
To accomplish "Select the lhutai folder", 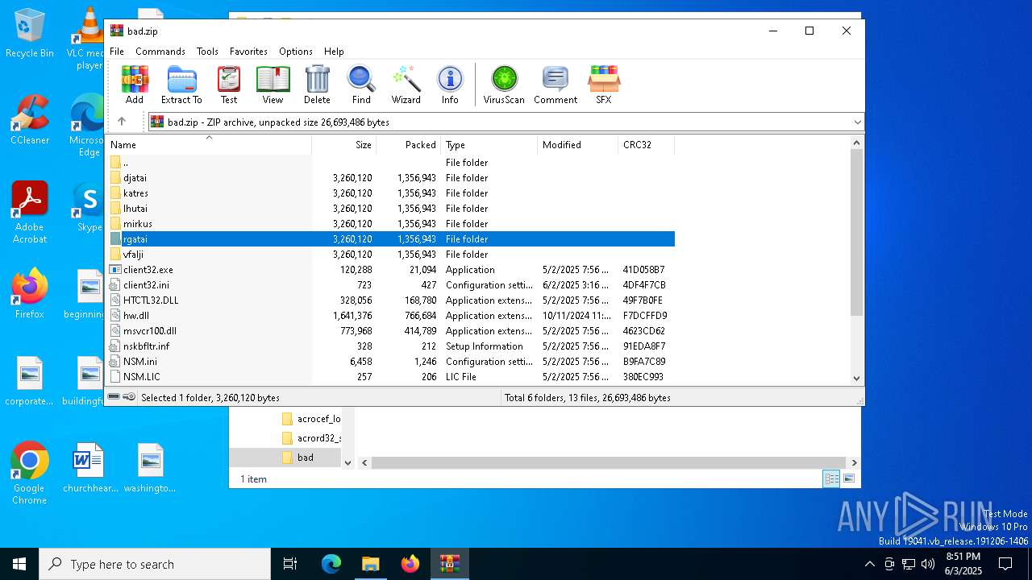I will tap(390, 209).
